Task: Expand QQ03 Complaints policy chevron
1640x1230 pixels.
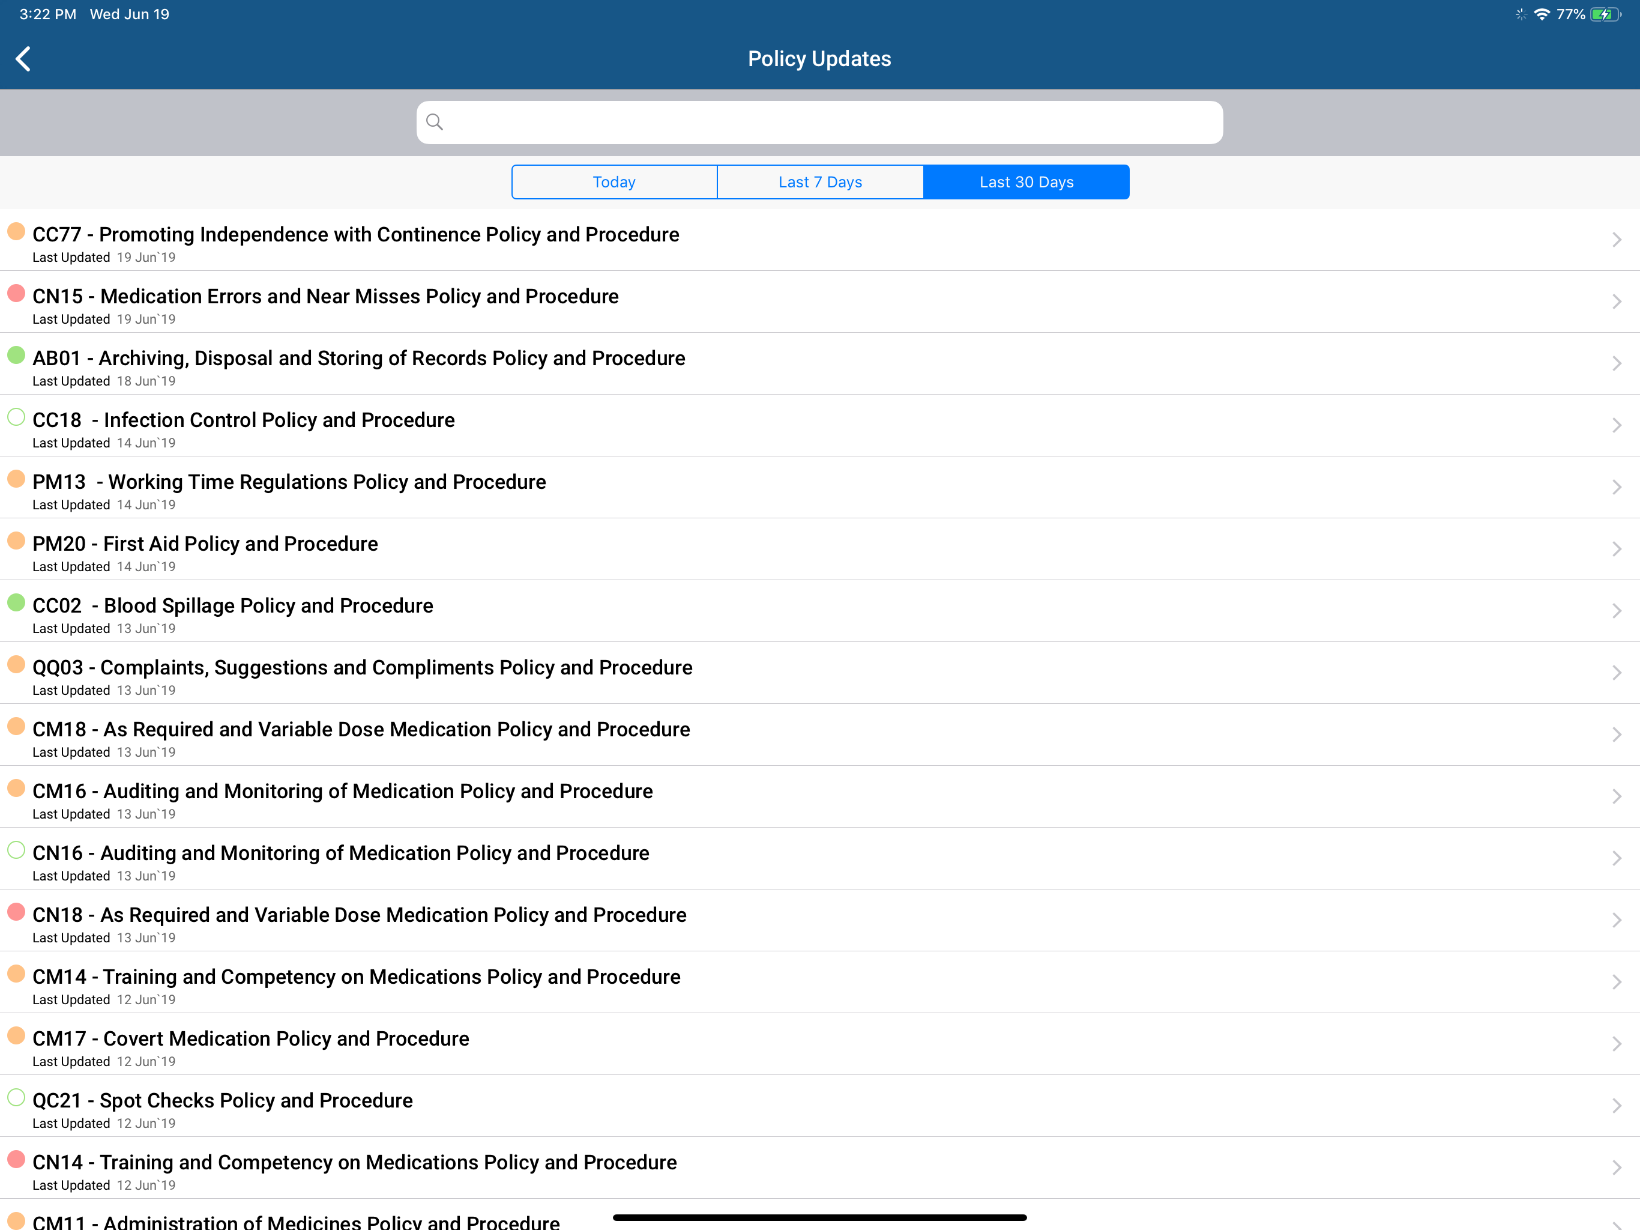Action: click(1616, 673)
